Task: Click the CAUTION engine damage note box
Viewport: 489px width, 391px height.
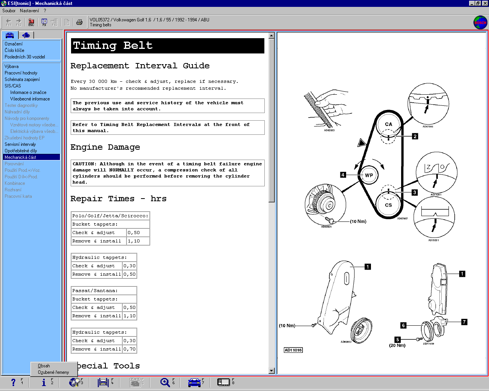Action: [168, 173]
